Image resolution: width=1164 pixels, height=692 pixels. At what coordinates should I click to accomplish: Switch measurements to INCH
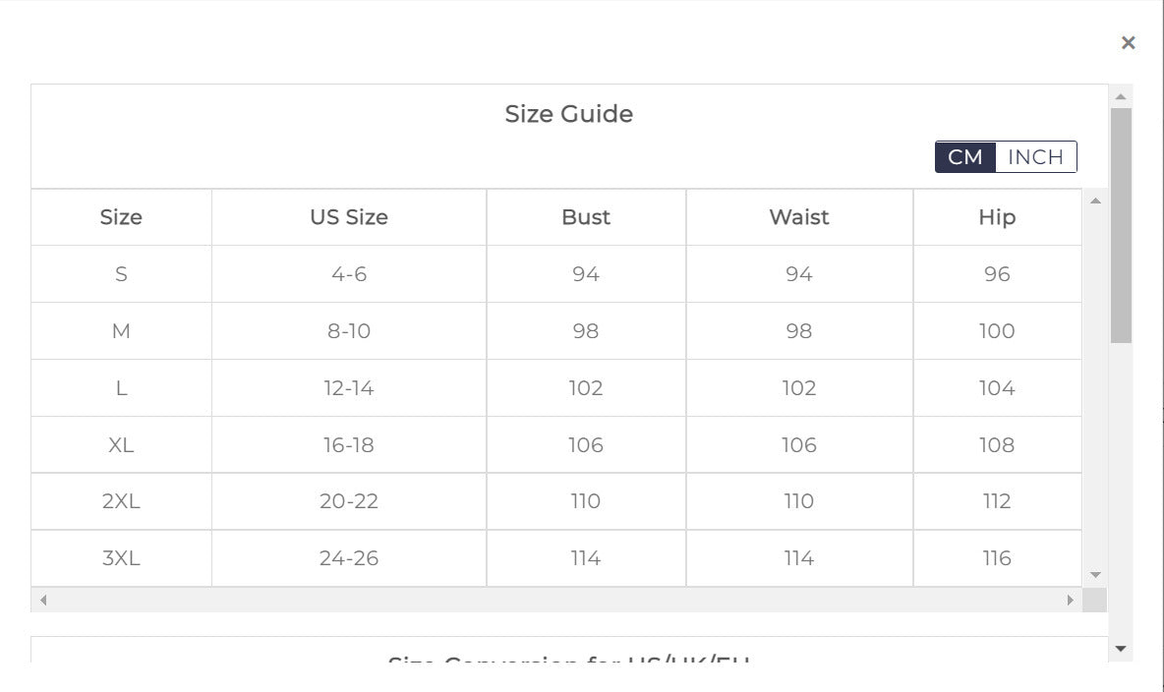pyautogui.click(x=1035, y=157)
